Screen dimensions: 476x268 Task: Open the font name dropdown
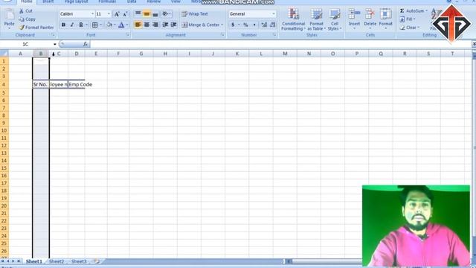[92, 14]
